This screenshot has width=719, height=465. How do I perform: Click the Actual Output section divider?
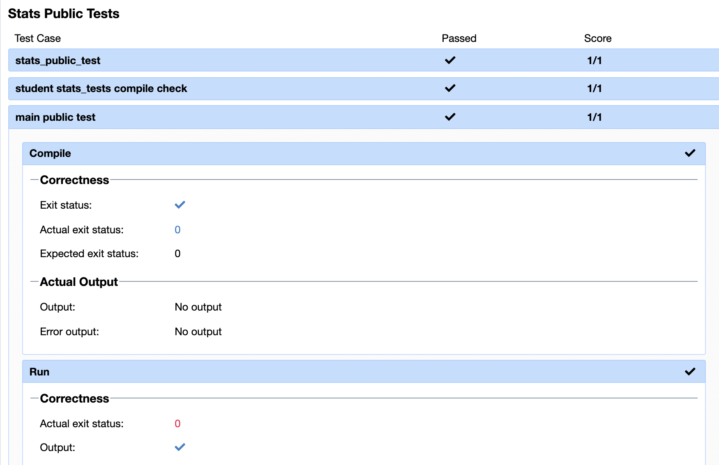point(79,281)
